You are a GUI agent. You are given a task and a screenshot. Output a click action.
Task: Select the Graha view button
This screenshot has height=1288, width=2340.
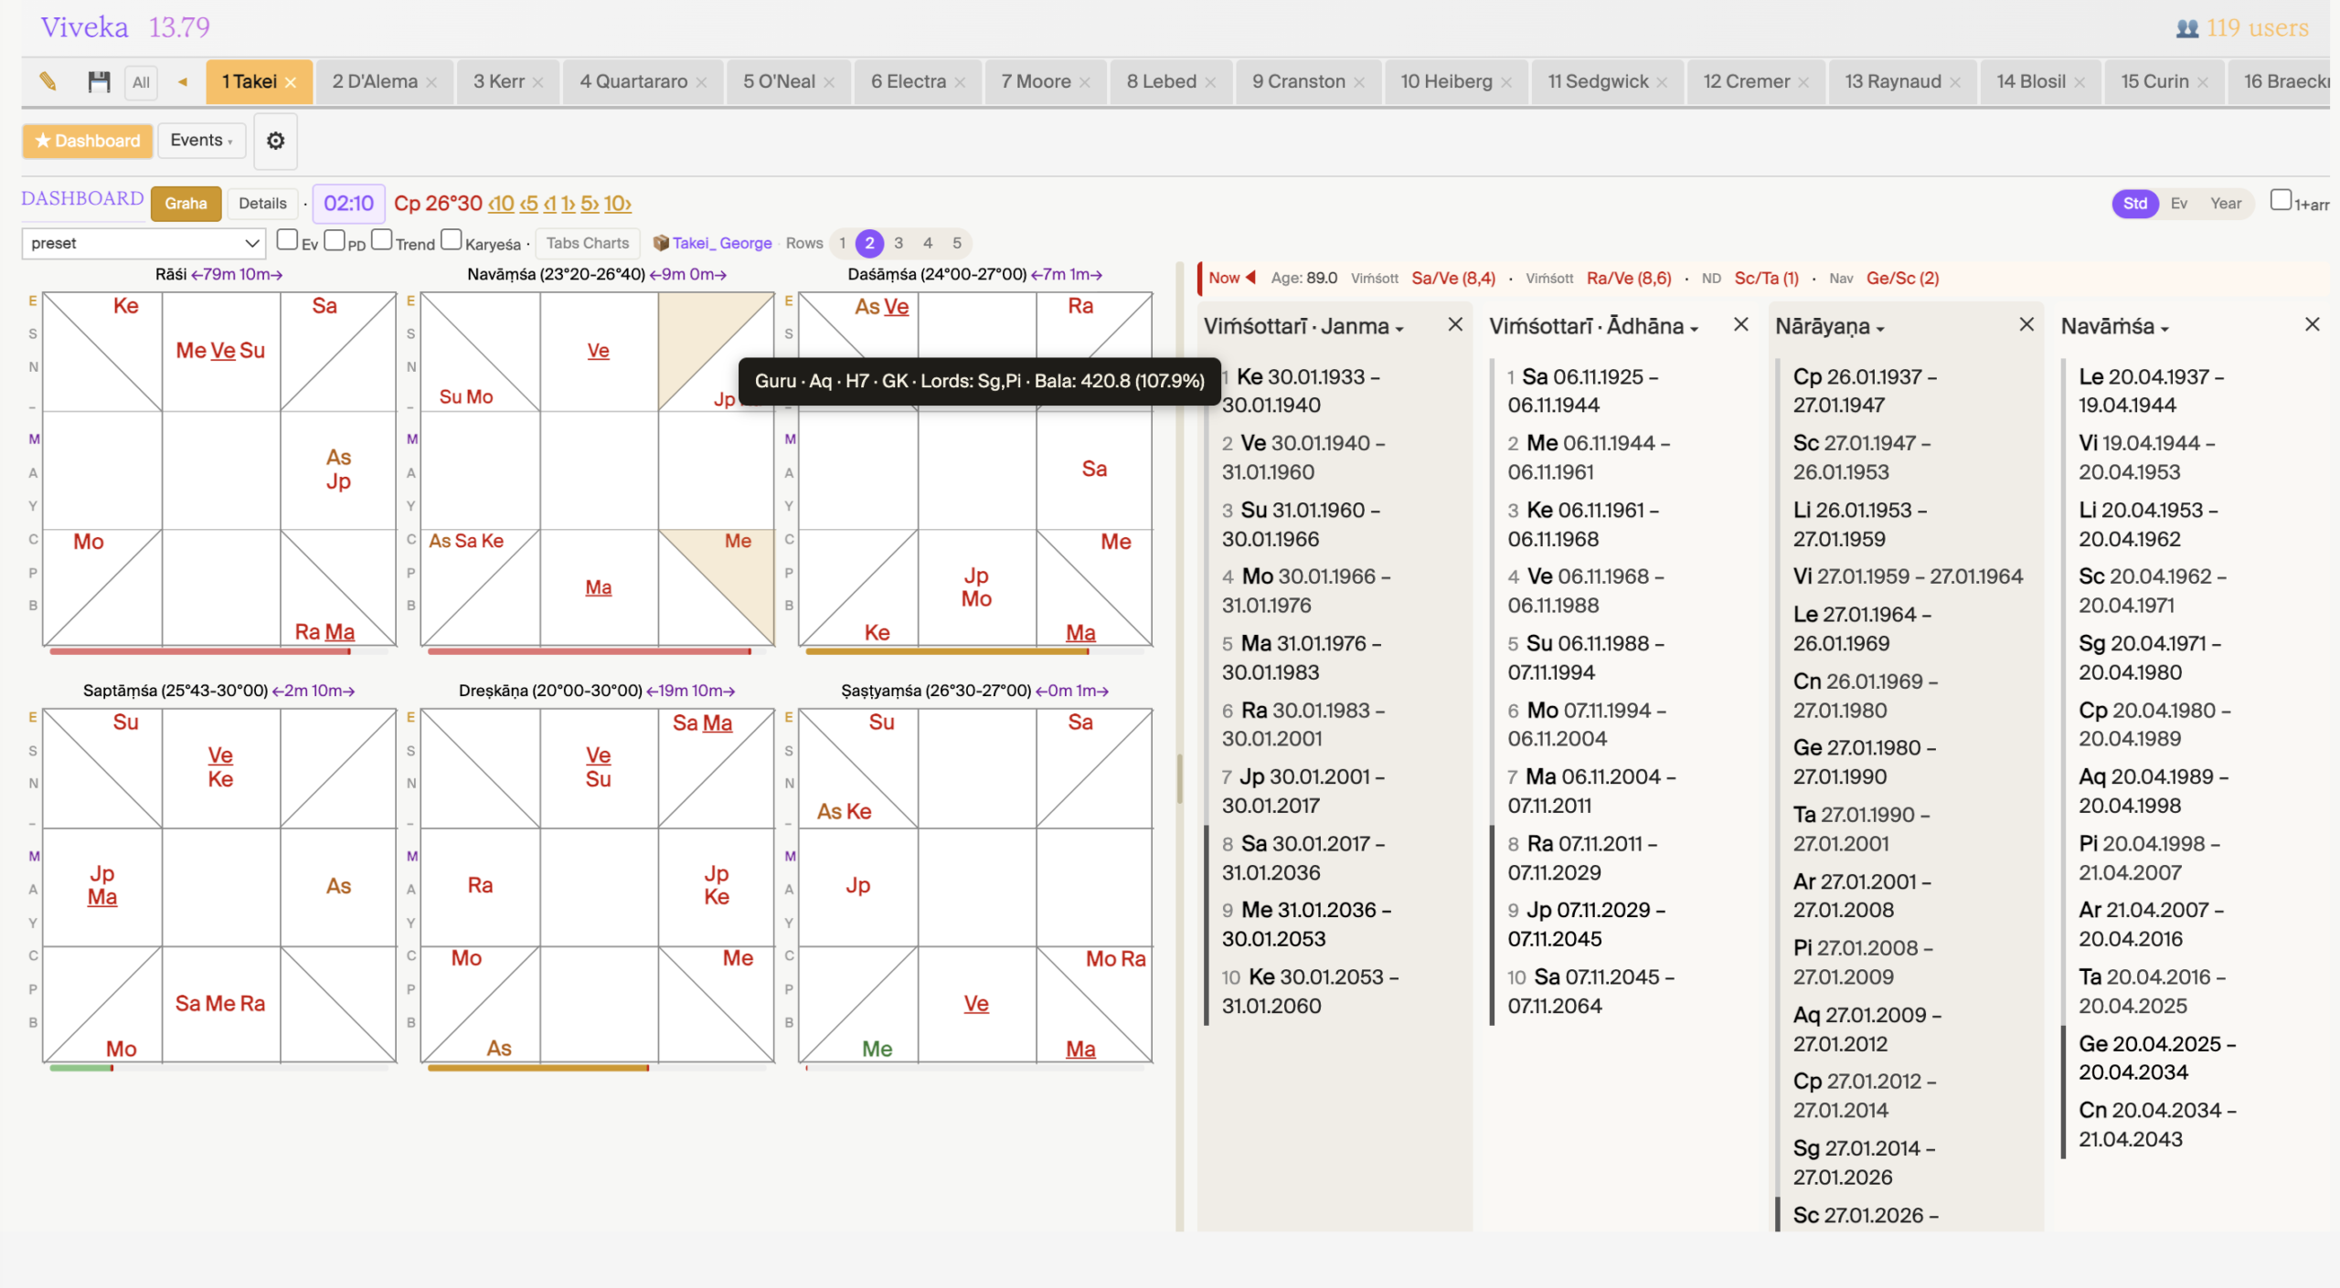click(x=186, y=203)
